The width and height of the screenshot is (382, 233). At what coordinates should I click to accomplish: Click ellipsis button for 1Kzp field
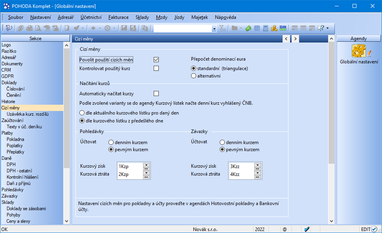[x=146, y=168]
